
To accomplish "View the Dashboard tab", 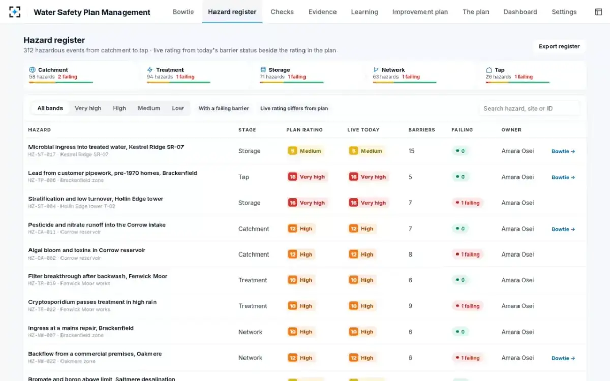I will (x=520, y=12).
